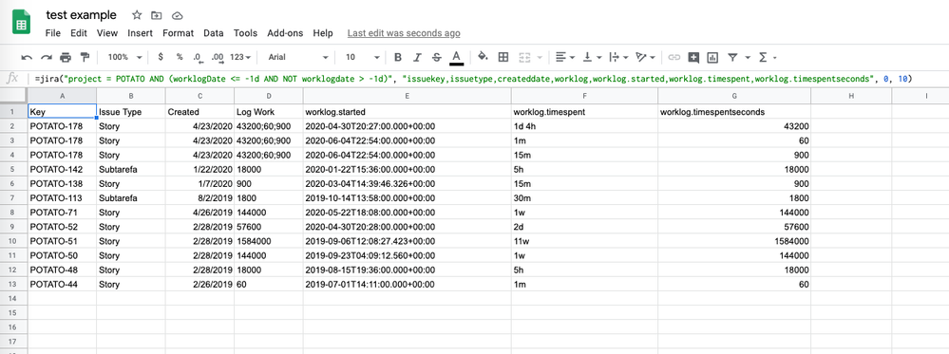Open the Insert menu
The image size is (949, 354).
coord(140,33)
